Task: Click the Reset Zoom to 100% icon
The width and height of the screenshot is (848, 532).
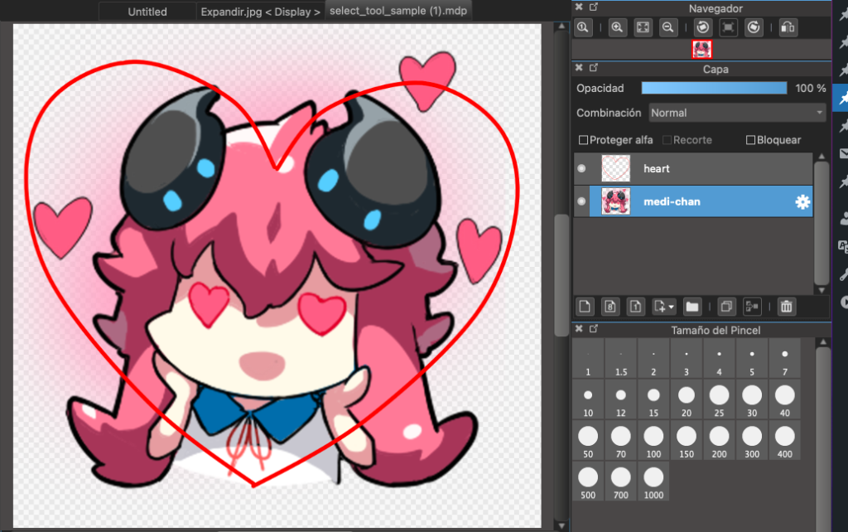Action: (x=584, y=27)
